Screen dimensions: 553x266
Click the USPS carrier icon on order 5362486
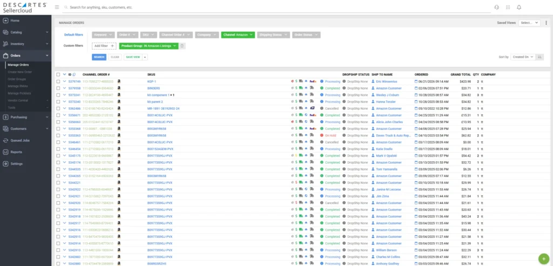click(312, 108)
